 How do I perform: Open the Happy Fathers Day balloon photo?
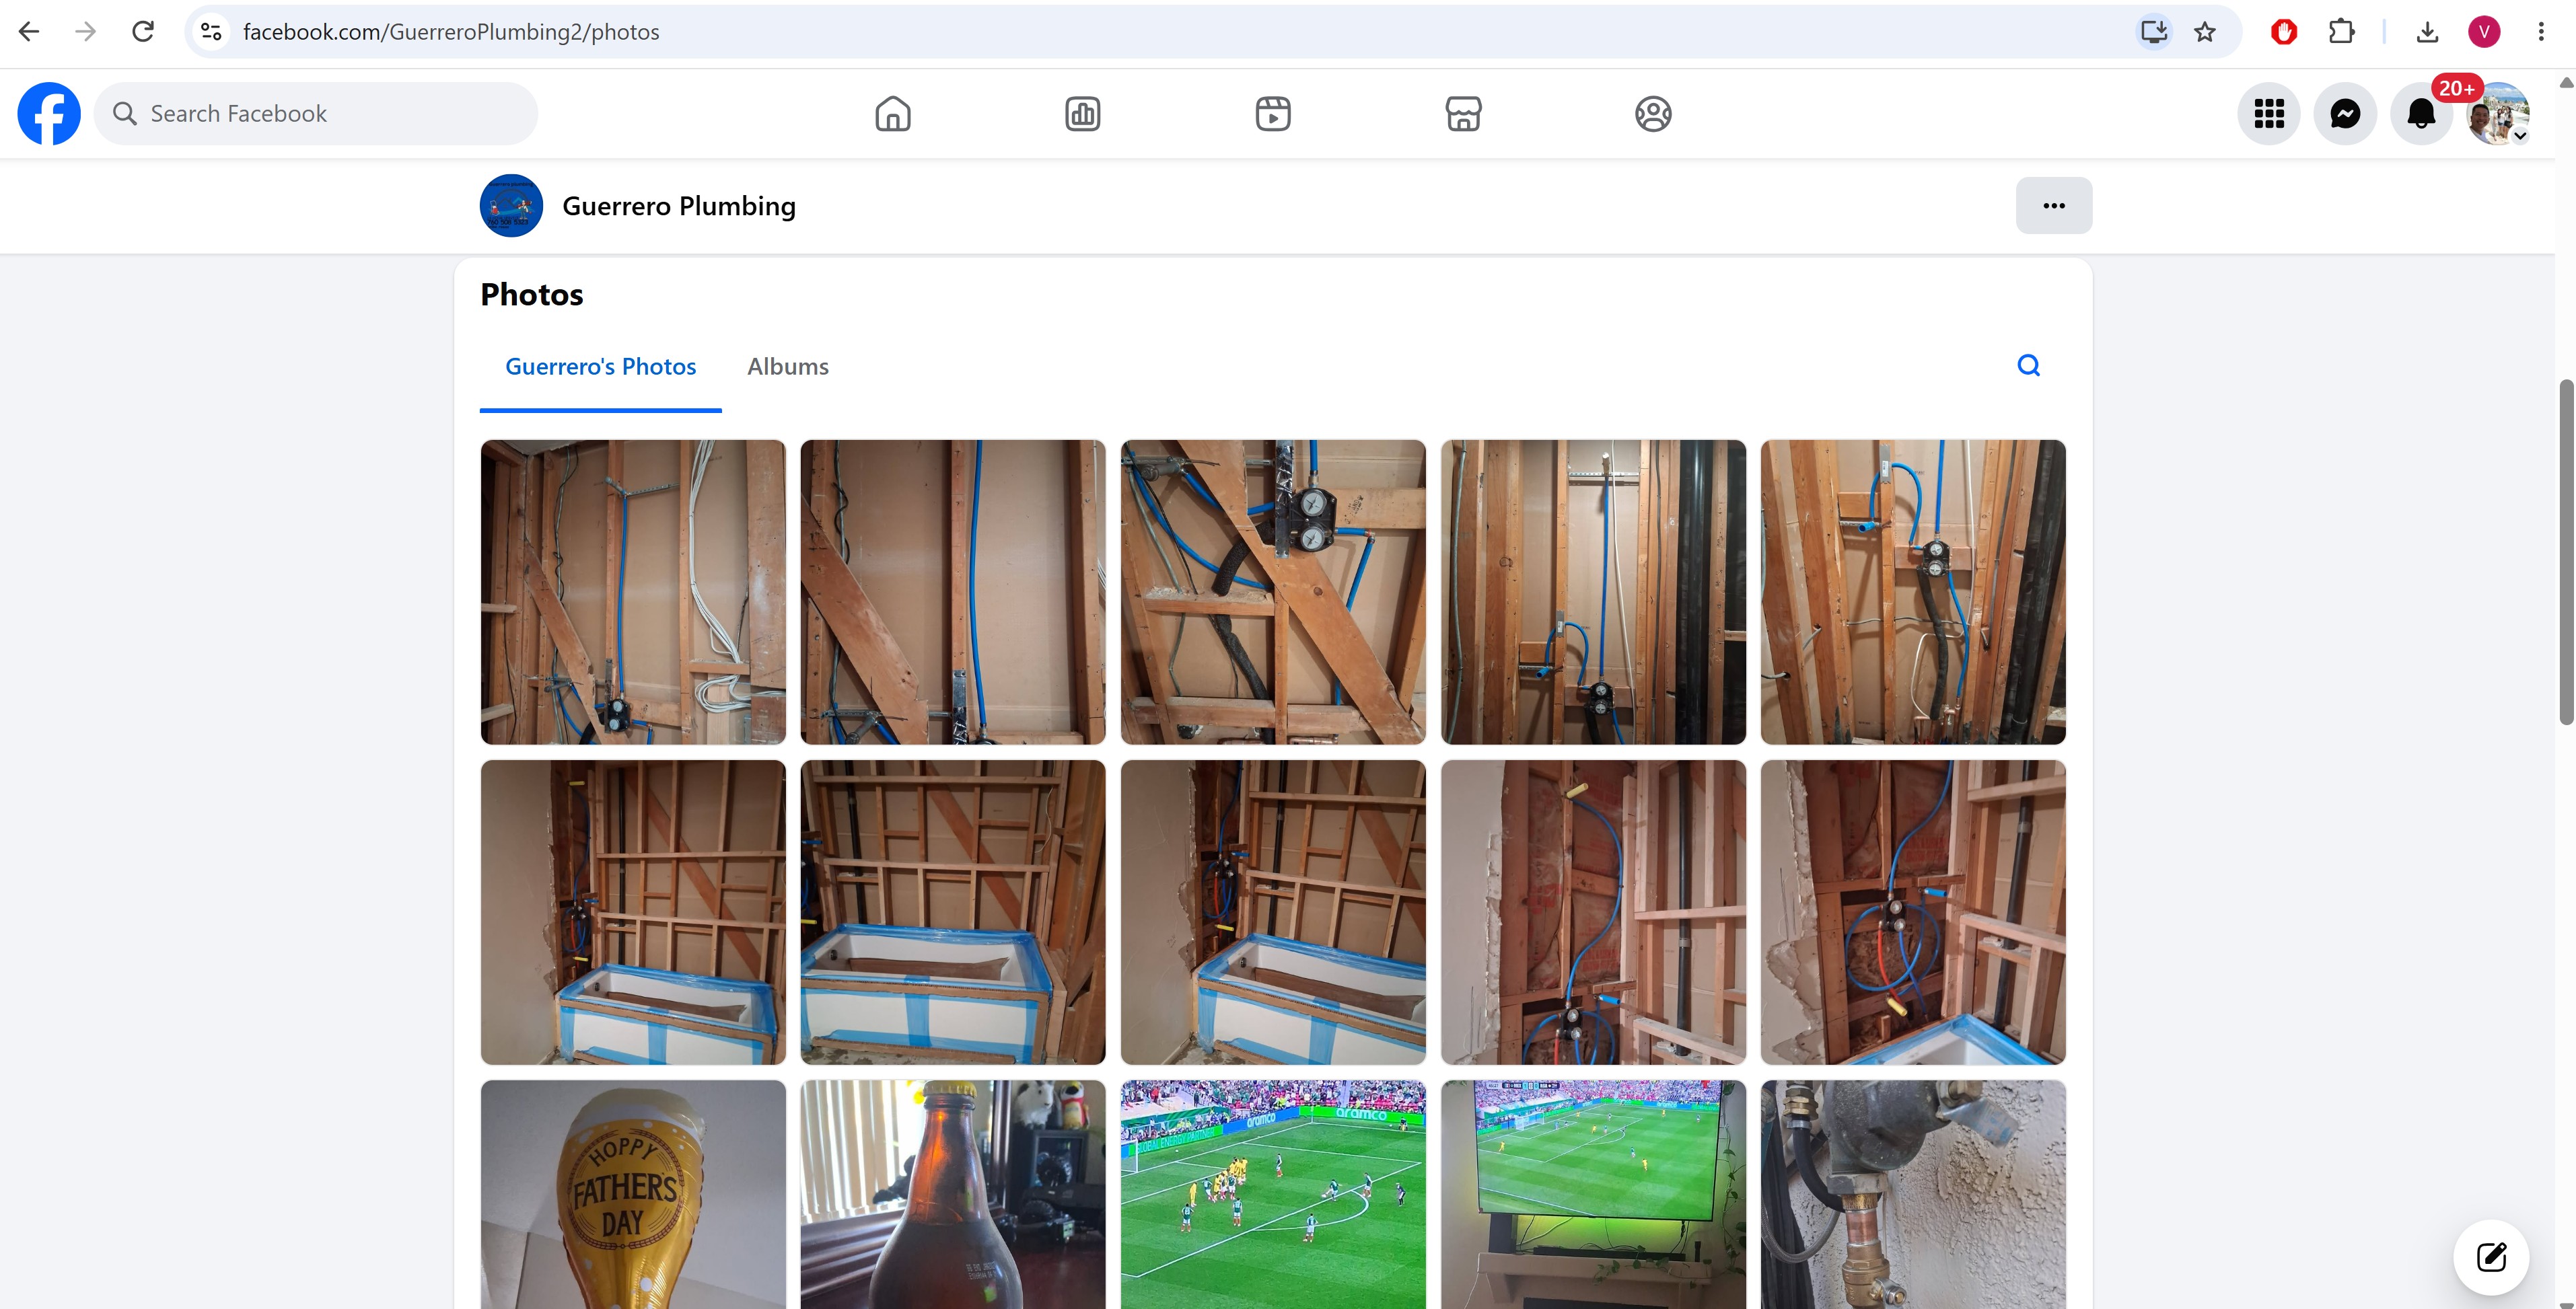pyautogui.click(x=633, y=1194)
